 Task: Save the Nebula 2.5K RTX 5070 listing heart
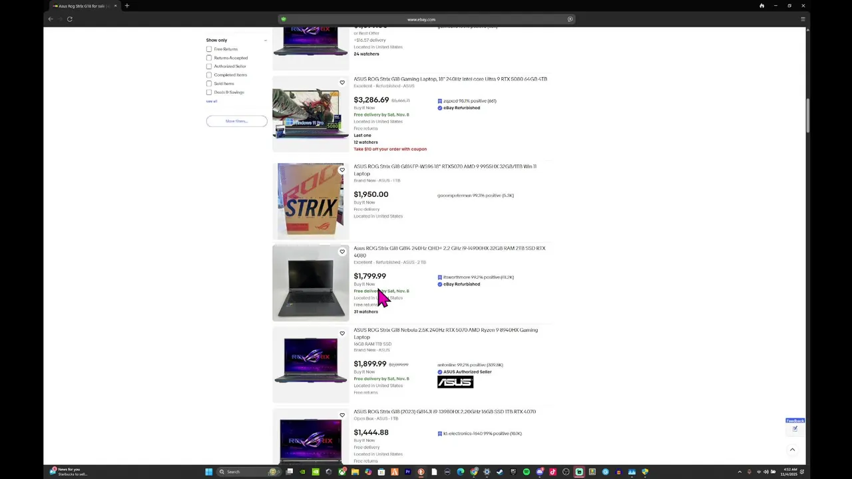point(342,333)
